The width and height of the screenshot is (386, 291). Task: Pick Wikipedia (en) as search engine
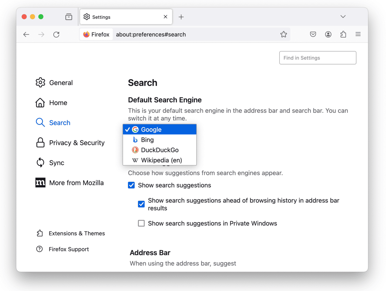pyautogui.click(x=160, y=160)
